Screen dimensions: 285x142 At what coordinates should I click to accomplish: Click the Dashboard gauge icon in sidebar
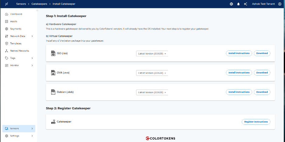(x=7, y=14)
